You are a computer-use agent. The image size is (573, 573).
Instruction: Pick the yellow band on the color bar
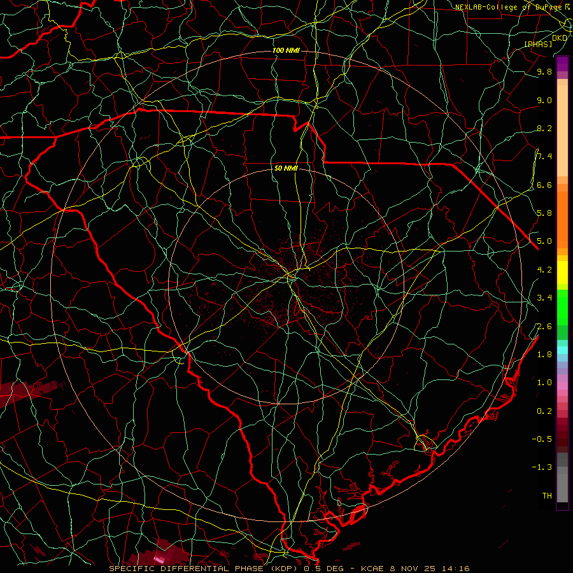pos(562,272)
